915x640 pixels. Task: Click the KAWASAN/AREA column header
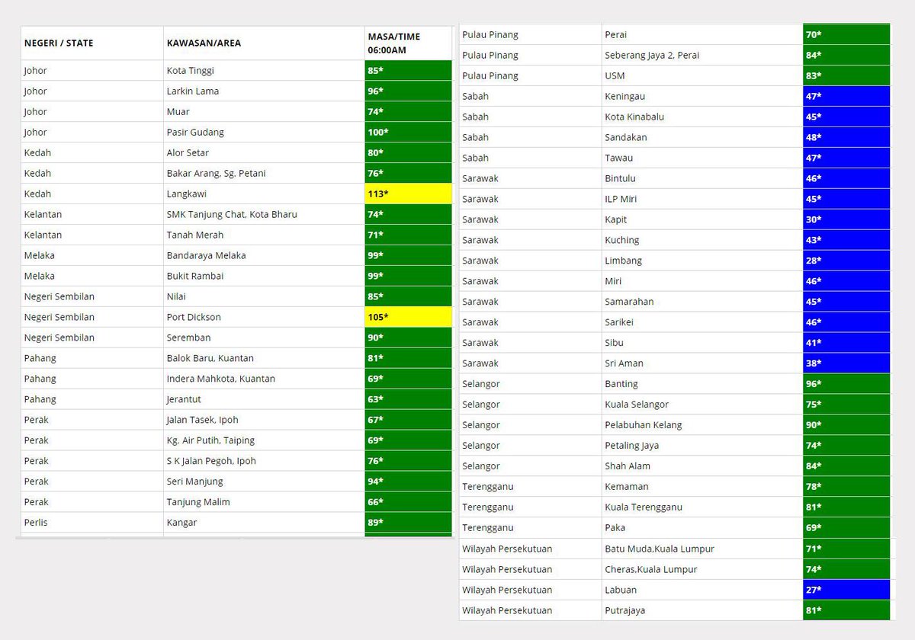coord(264,43)
